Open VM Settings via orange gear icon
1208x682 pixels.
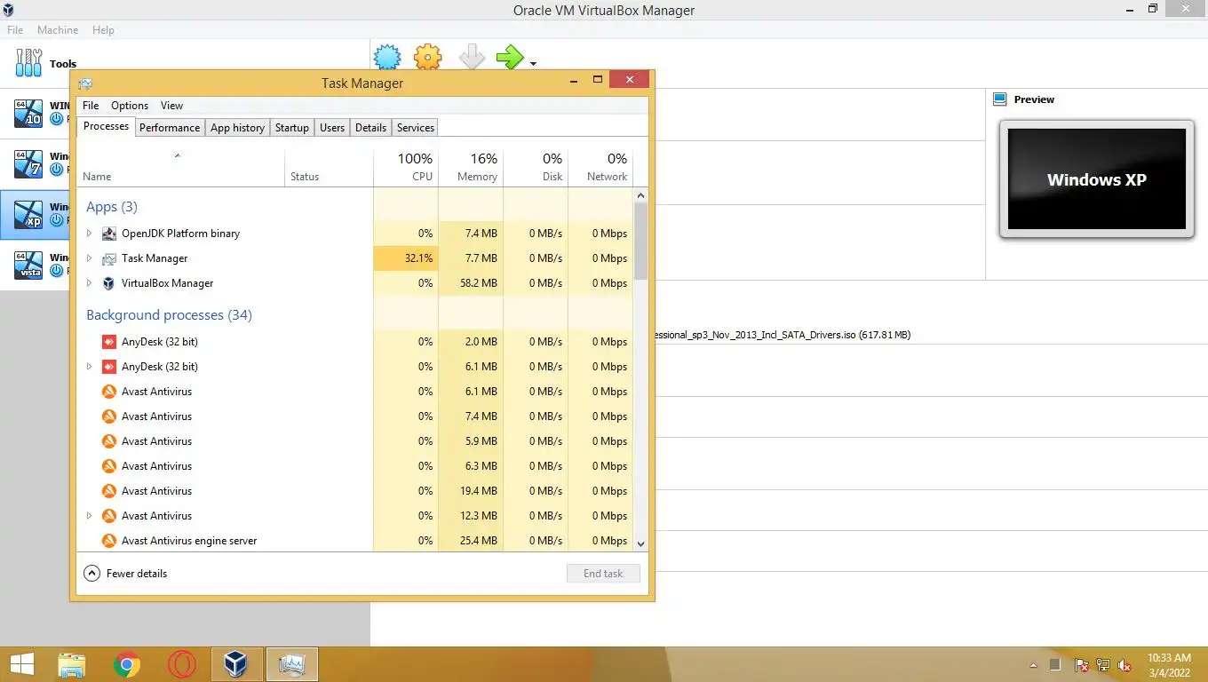[x=428, y=58]
